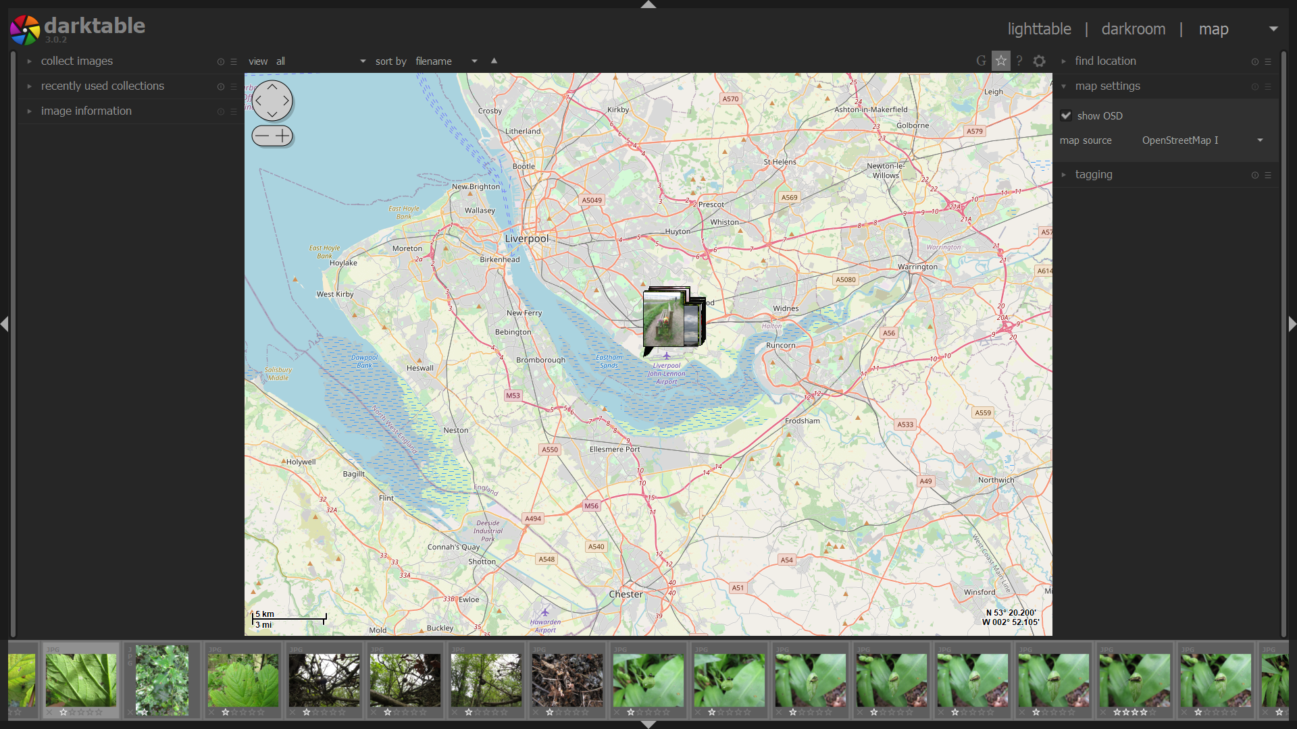This screenshot has height=729, width=1297.
Task: Reject the brown dry debris image
Action: [536, 712]
